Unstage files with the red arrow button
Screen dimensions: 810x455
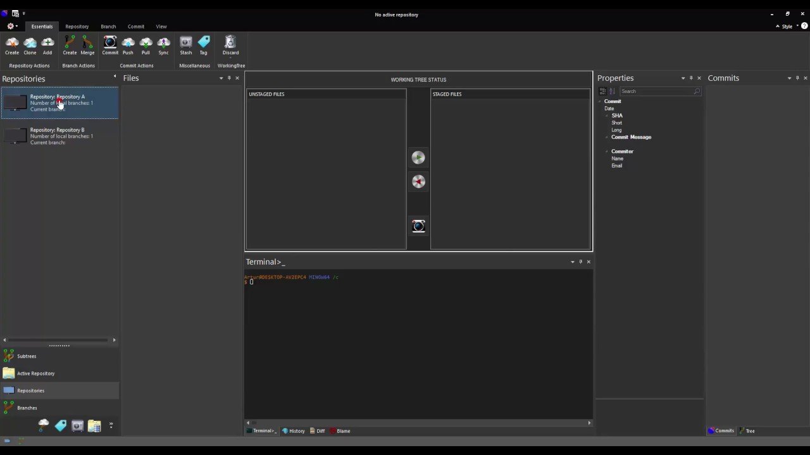[418, 182]
